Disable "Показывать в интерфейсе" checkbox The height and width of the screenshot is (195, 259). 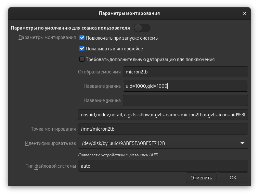point(82,49)
